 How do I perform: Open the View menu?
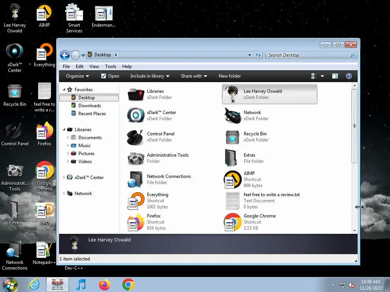click(x=94, y=66)
